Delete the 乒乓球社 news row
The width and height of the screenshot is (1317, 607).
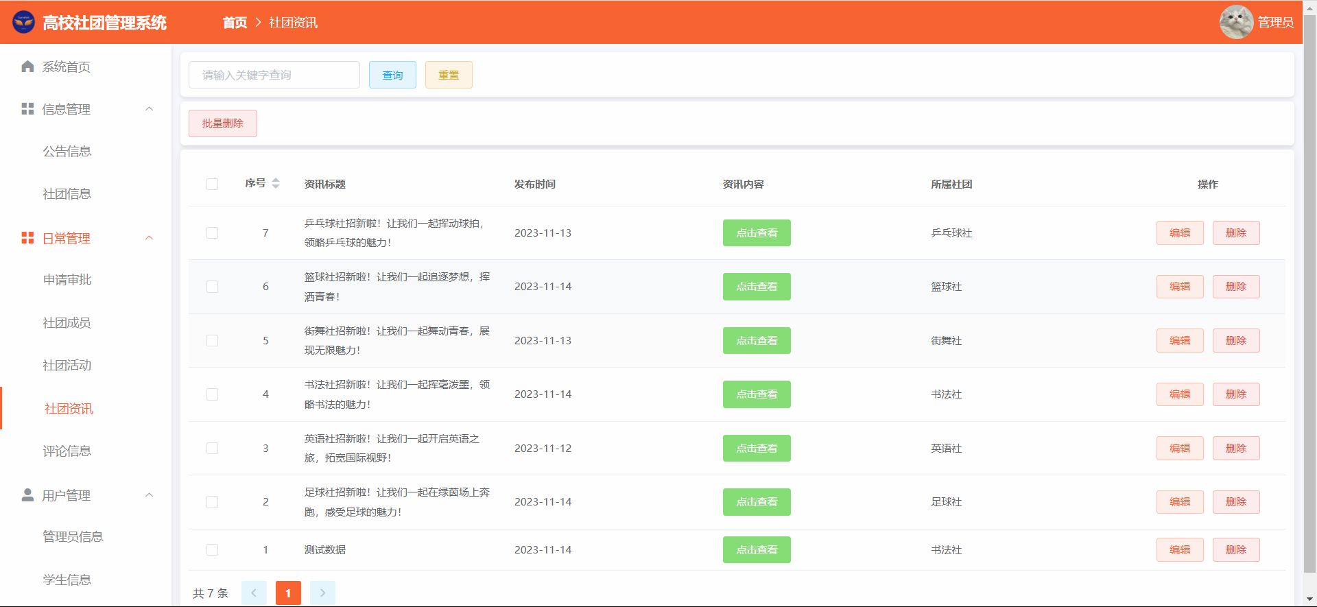click(x=1236, y=233)
